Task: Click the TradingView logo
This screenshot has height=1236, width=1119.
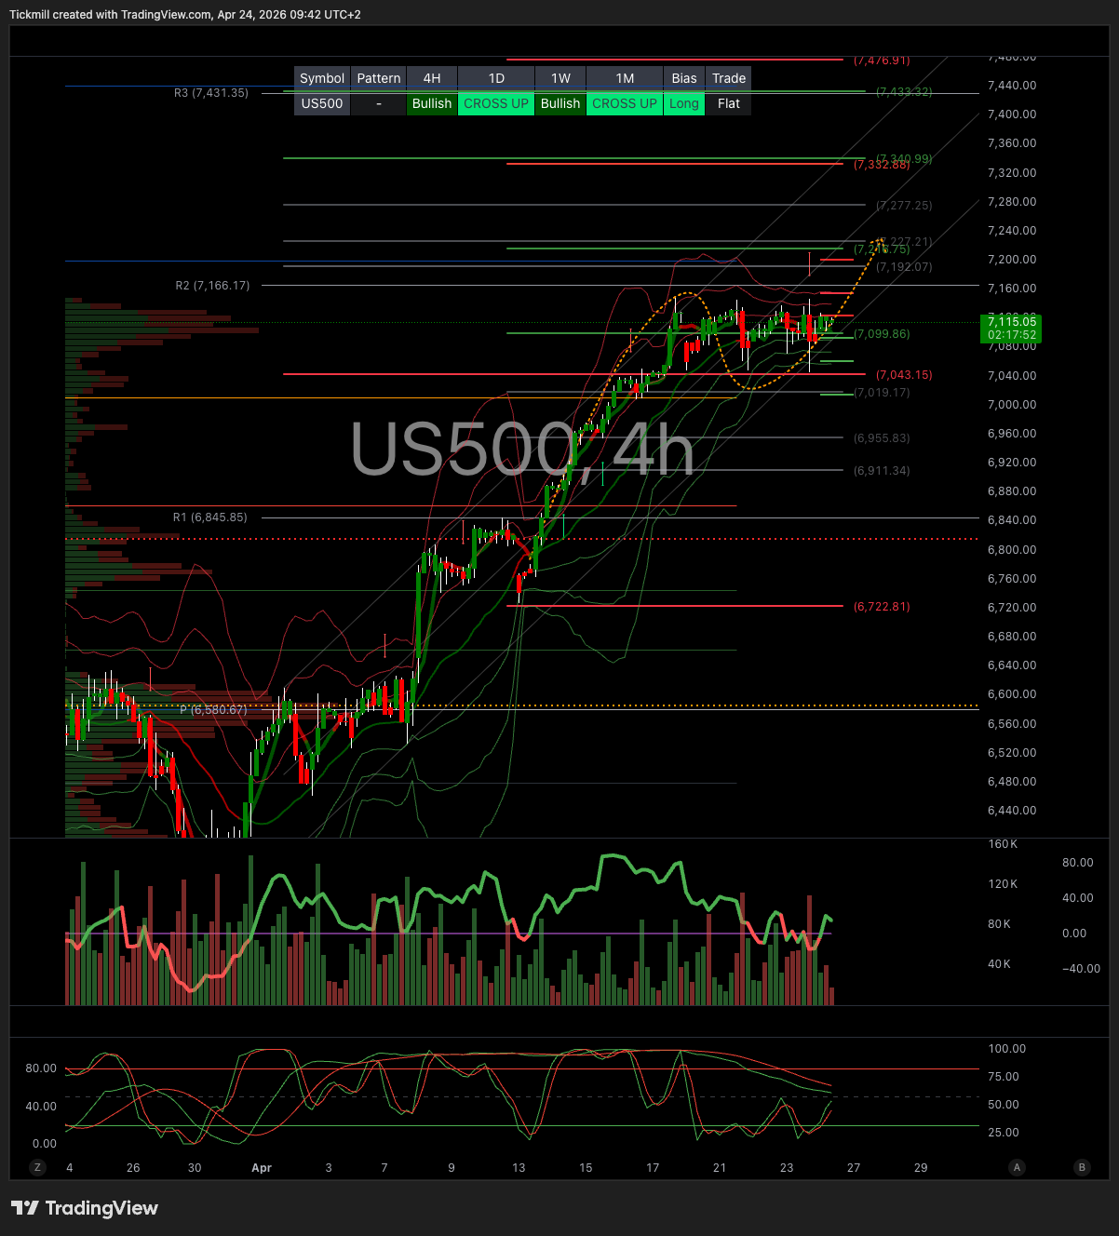Action: [85, 1208]
